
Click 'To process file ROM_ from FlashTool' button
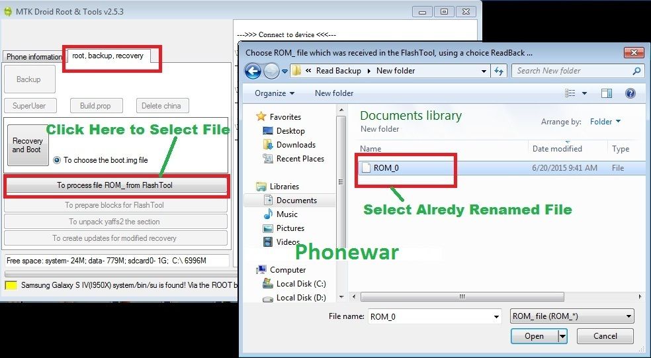click(x=114, y=185)
